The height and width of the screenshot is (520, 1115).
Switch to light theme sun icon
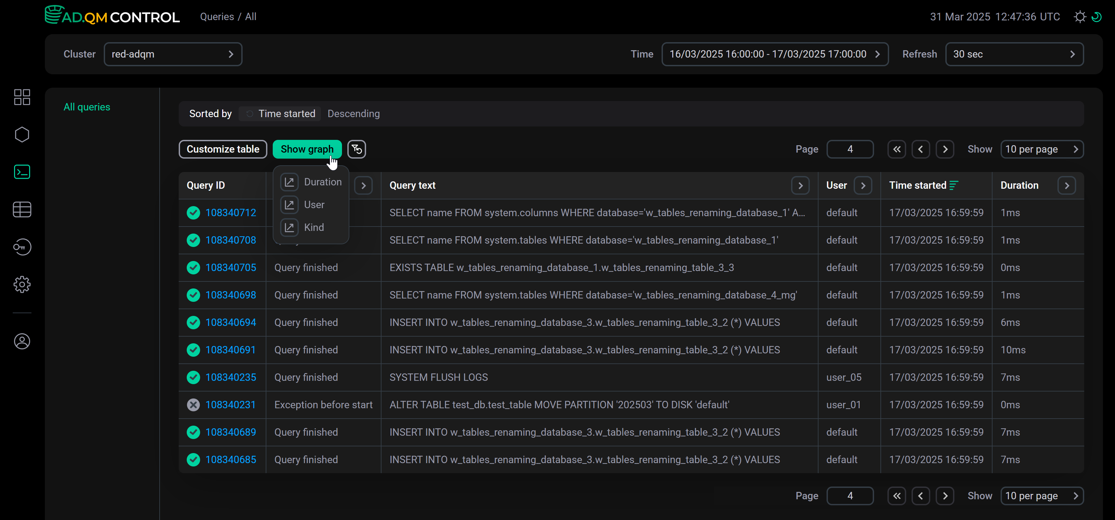pos(1080,17)
